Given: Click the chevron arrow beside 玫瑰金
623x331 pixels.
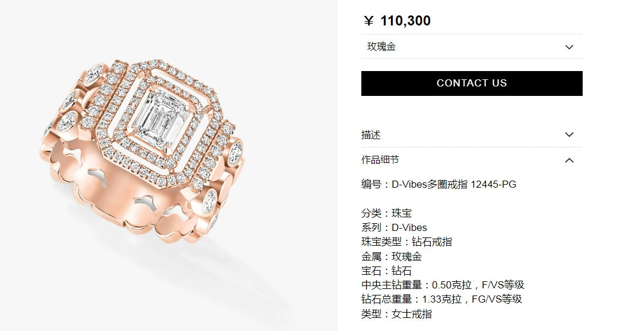Looking at the screenshot, I should 569,47.
